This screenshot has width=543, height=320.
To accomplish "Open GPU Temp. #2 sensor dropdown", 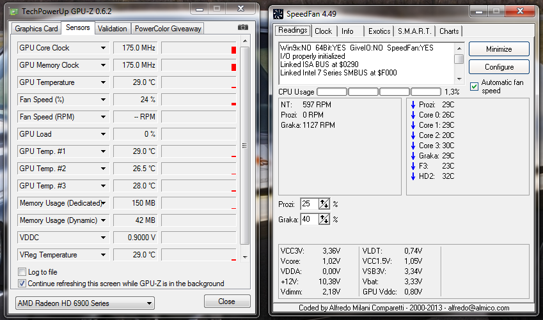I will (103, 169).
